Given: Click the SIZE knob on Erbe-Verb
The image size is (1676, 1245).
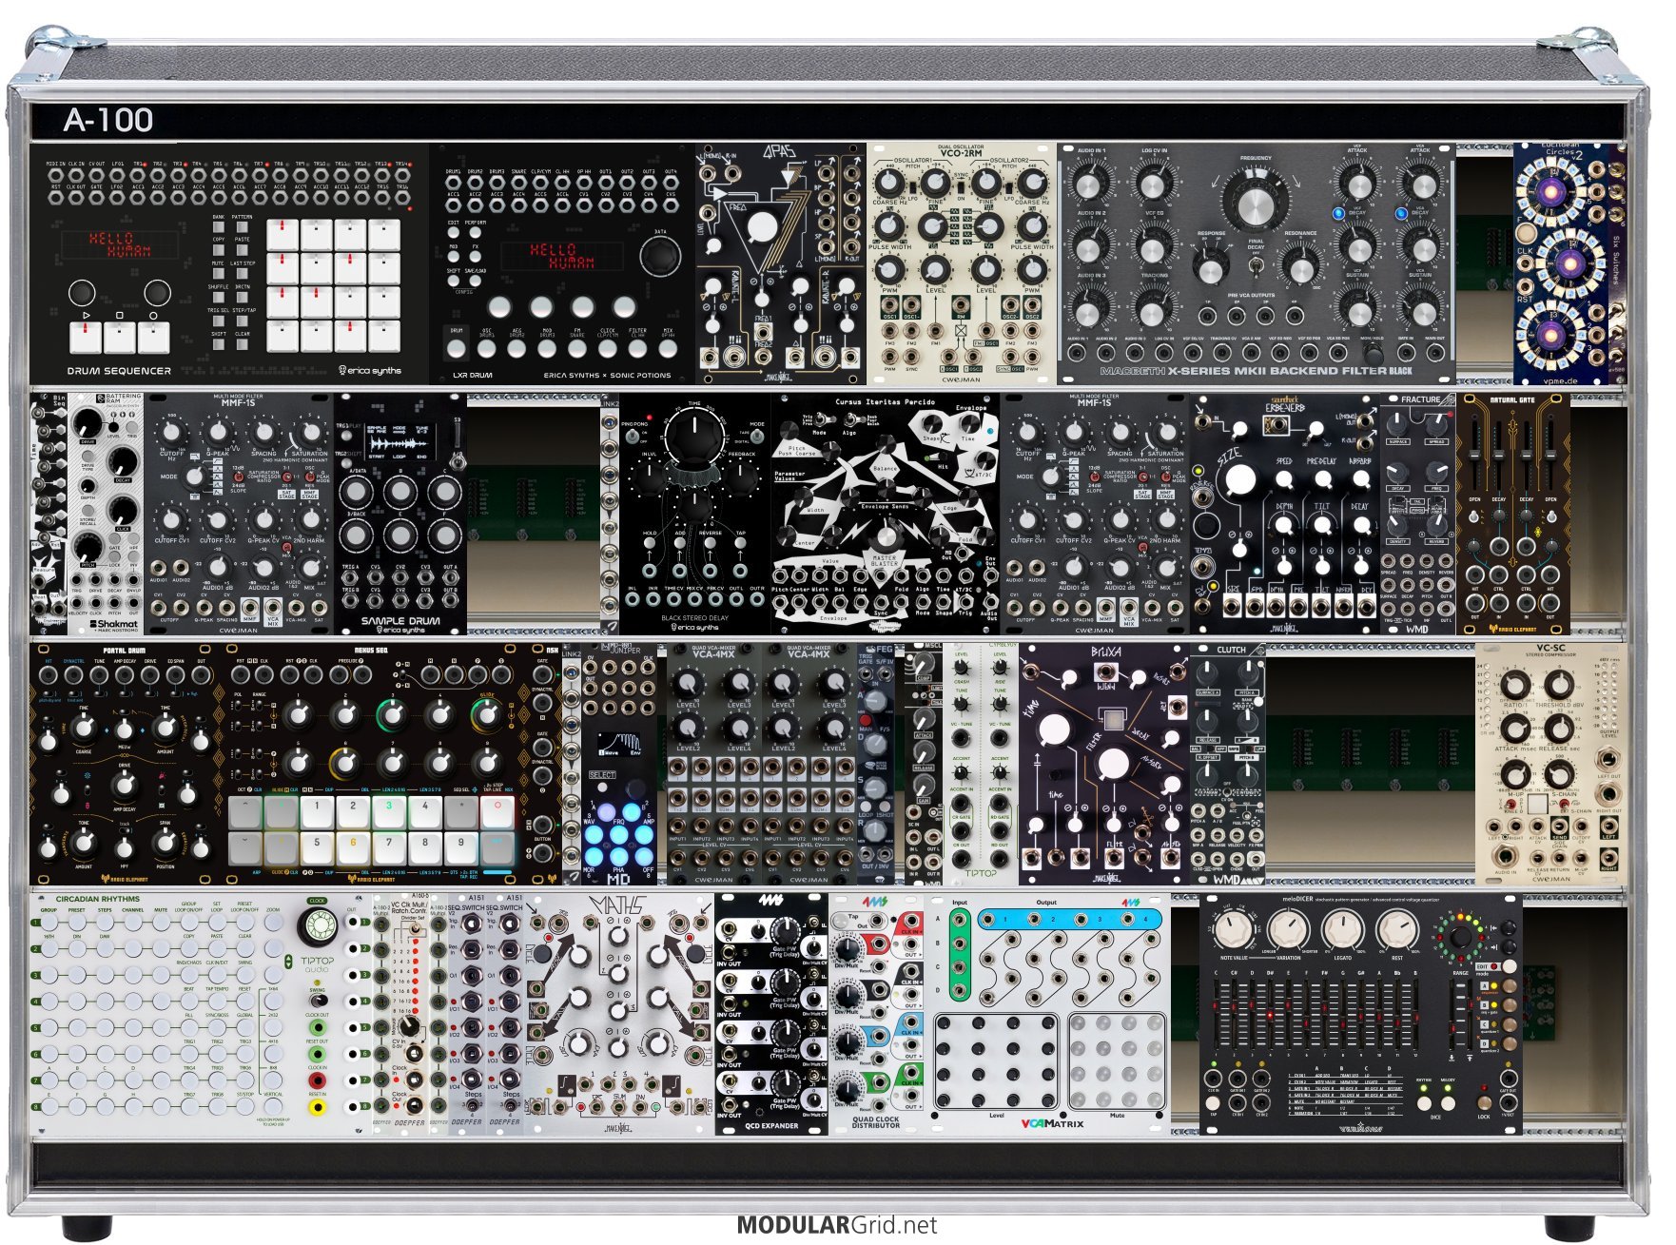Looking at the screenshot, I should (1239, 478).
